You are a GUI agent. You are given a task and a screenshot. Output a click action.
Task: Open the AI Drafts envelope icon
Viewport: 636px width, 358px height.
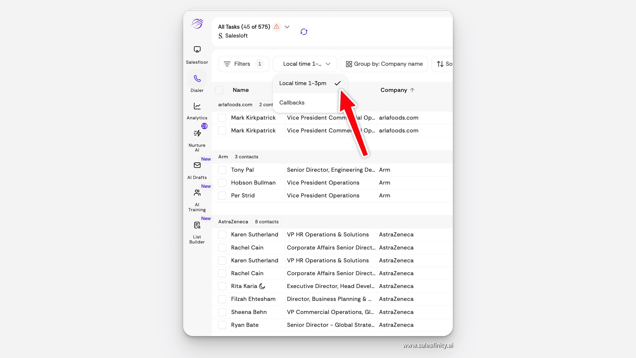tap(197, 165)
